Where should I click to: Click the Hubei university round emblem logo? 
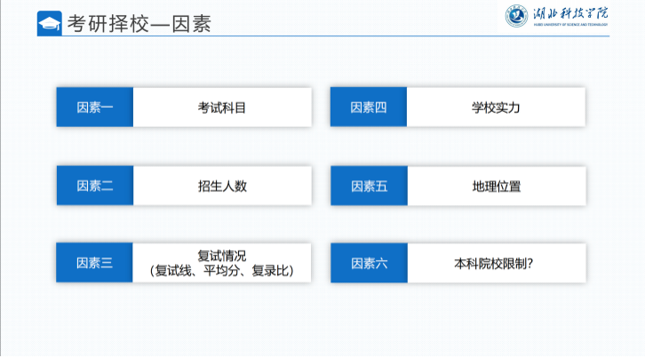(x=517, y=16)
